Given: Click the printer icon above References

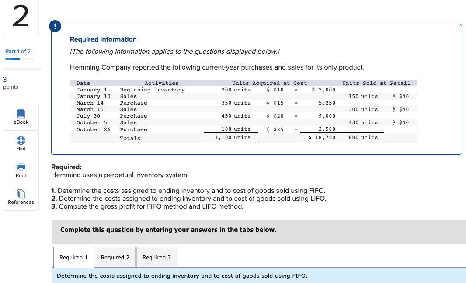Looking at the screenshot, I should 21,167.
